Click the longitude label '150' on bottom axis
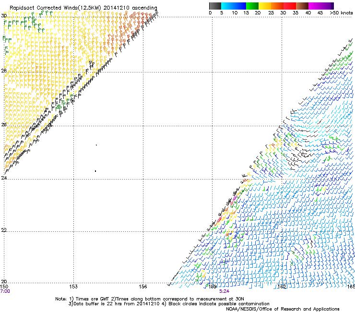 4,287
